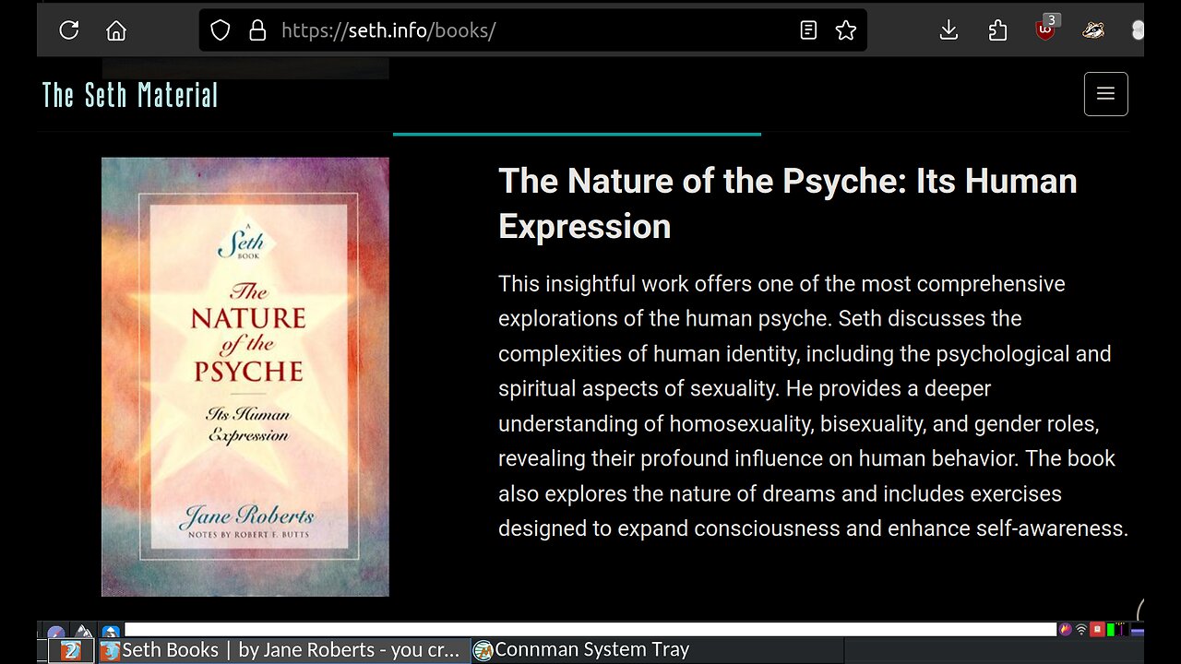Reload the page with the refresh icon
This screenshot has width=1181, height=664.
click(69, 30)
